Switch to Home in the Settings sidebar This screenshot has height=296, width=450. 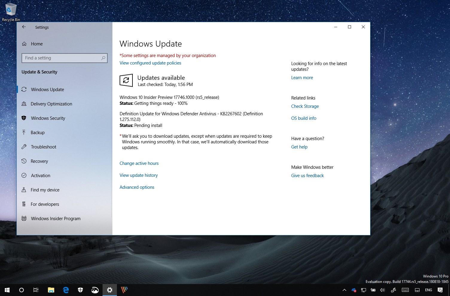36,44
